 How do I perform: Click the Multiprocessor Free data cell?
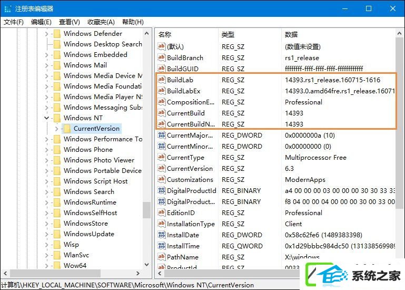(x=315, y=157)
